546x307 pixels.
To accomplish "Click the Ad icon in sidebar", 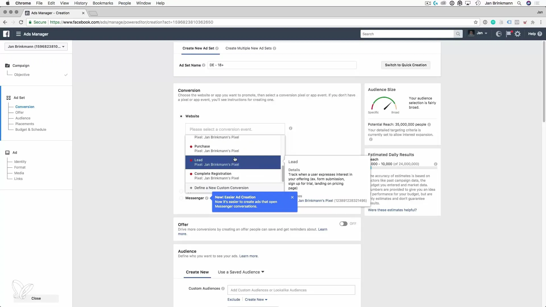I will [x=7, y=153].
